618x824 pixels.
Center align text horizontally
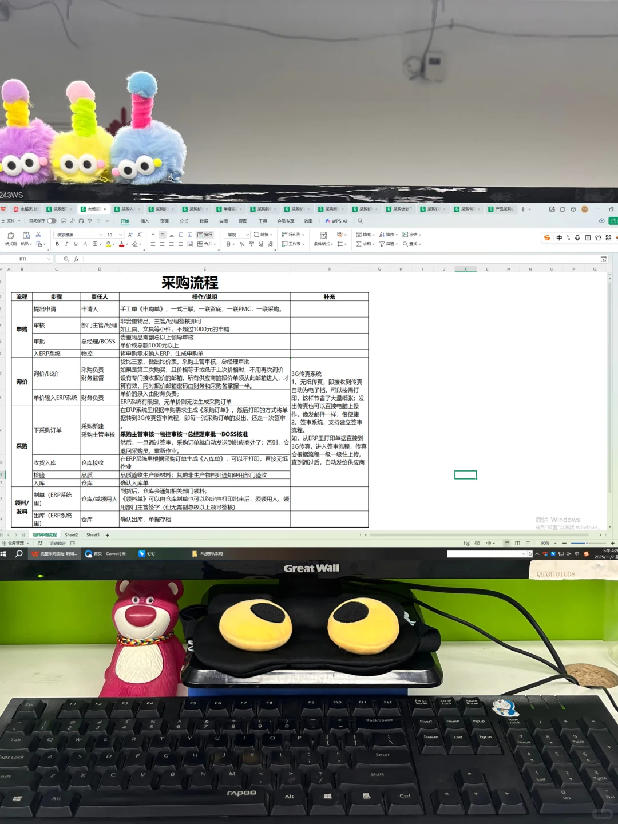162,244
